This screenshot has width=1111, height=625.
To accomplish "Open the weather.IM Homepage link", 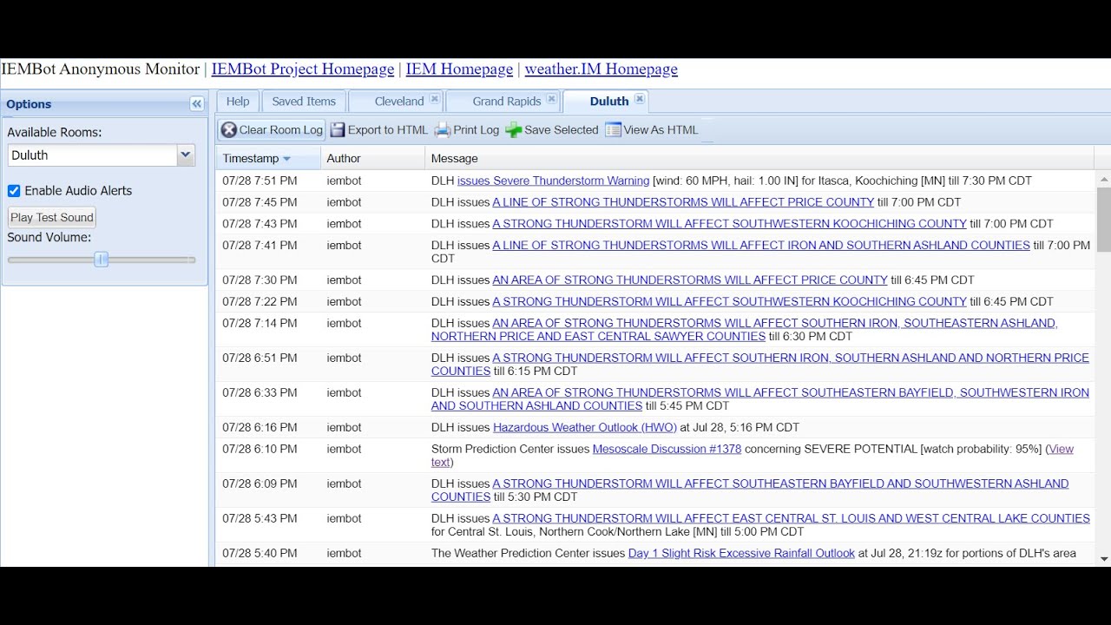I will point(601,69).
